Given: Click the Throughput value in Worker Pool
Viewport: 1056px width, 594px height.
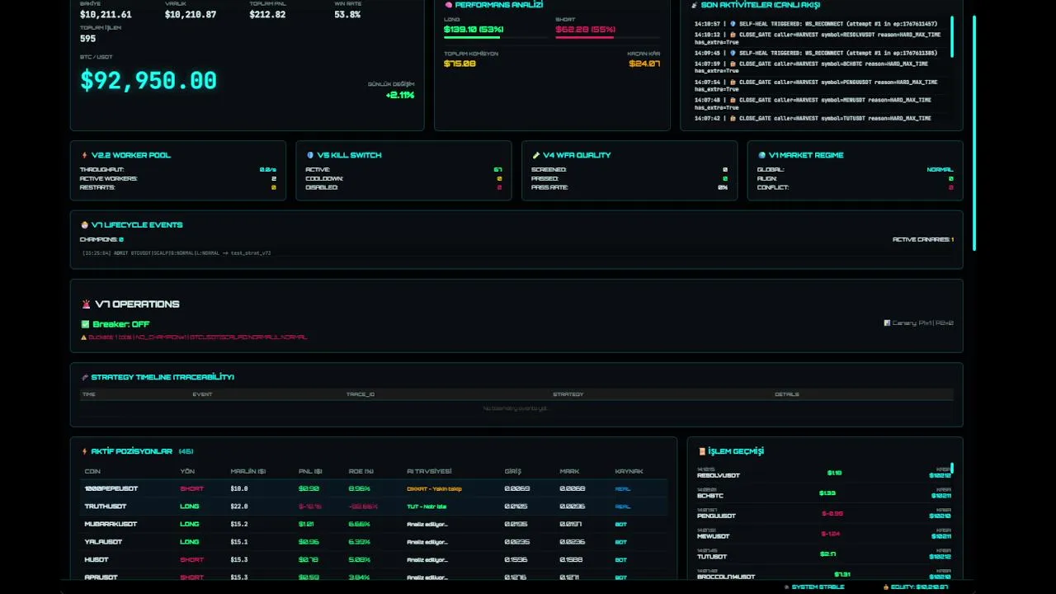Looking at the screenshot, I should pos(268,170).
